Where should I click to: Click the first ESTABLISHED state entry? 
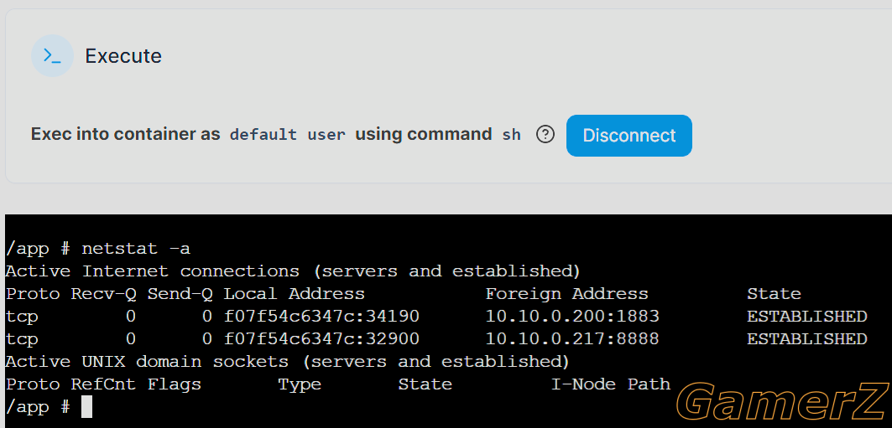click(x=806, y=316)
